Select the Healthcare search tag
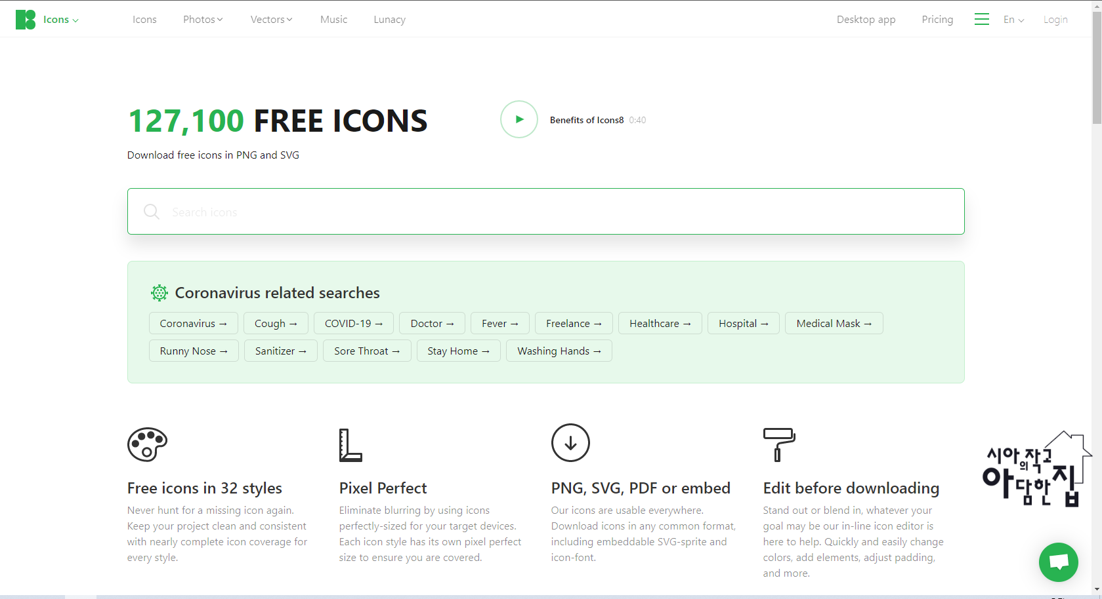 point(660,324)
